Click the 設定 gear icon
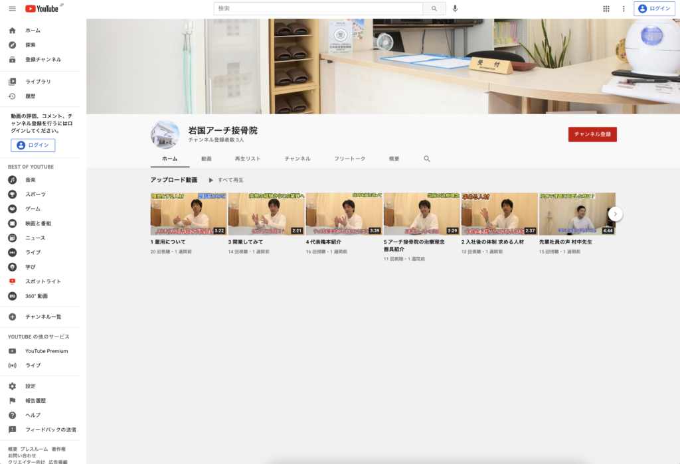This screenshot has height=464, width=680. (12, 386)
